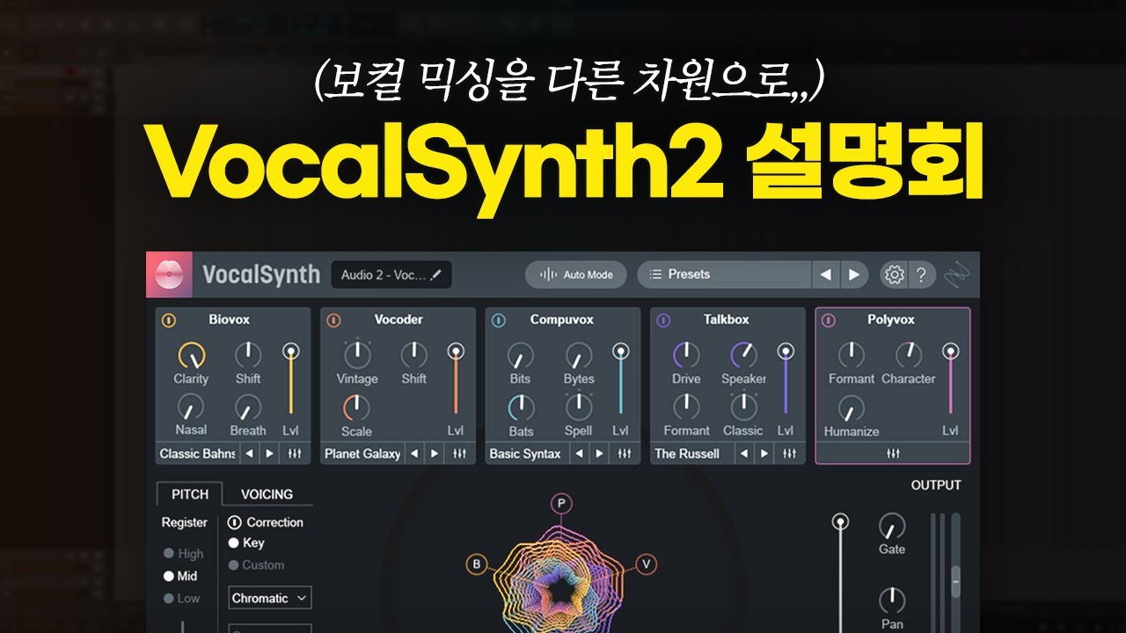
Task: Choose the Key correction mode
Action: [x=246, y=543]
